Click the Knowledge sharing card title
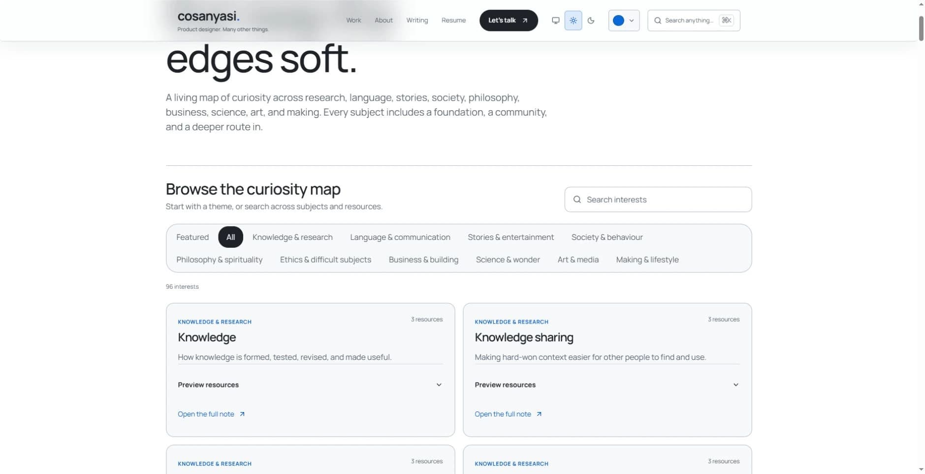The height and width of the screenshot is (474, 925). 524,337
